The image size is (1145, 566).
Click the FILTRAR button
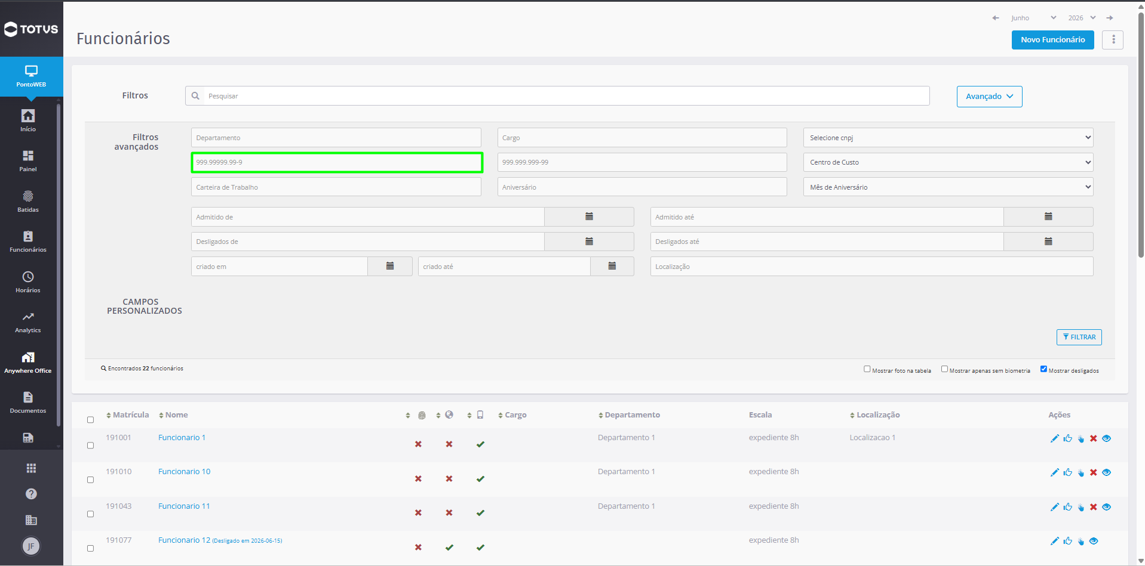coord(1079,337)
